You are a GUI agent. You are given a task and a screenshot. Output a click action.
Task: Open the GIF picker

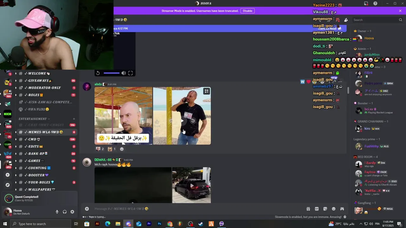(x=317, y=209)
